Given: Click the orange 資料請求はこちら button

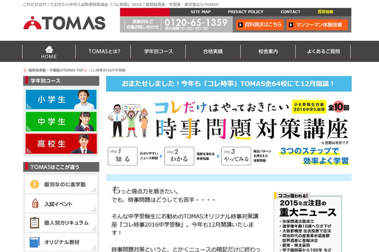Looking at the screenshot, I should [x=260, y=25].
